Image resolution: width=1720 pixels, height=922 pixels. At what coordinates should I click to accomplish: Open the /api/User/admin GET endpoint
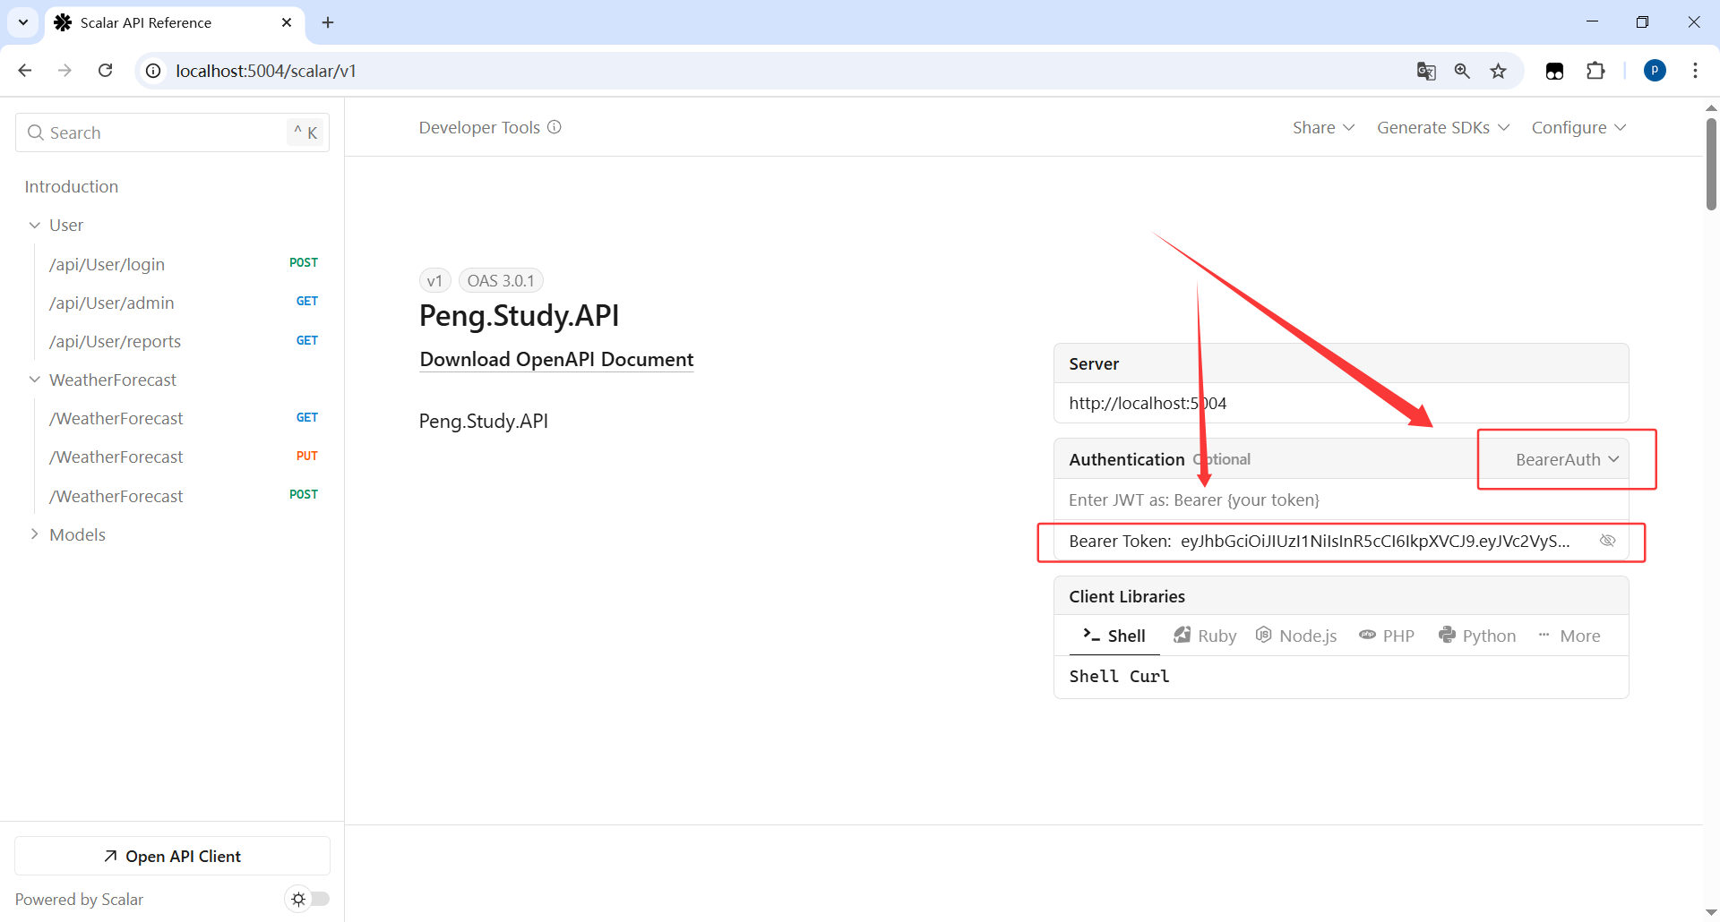pos(184,303)
